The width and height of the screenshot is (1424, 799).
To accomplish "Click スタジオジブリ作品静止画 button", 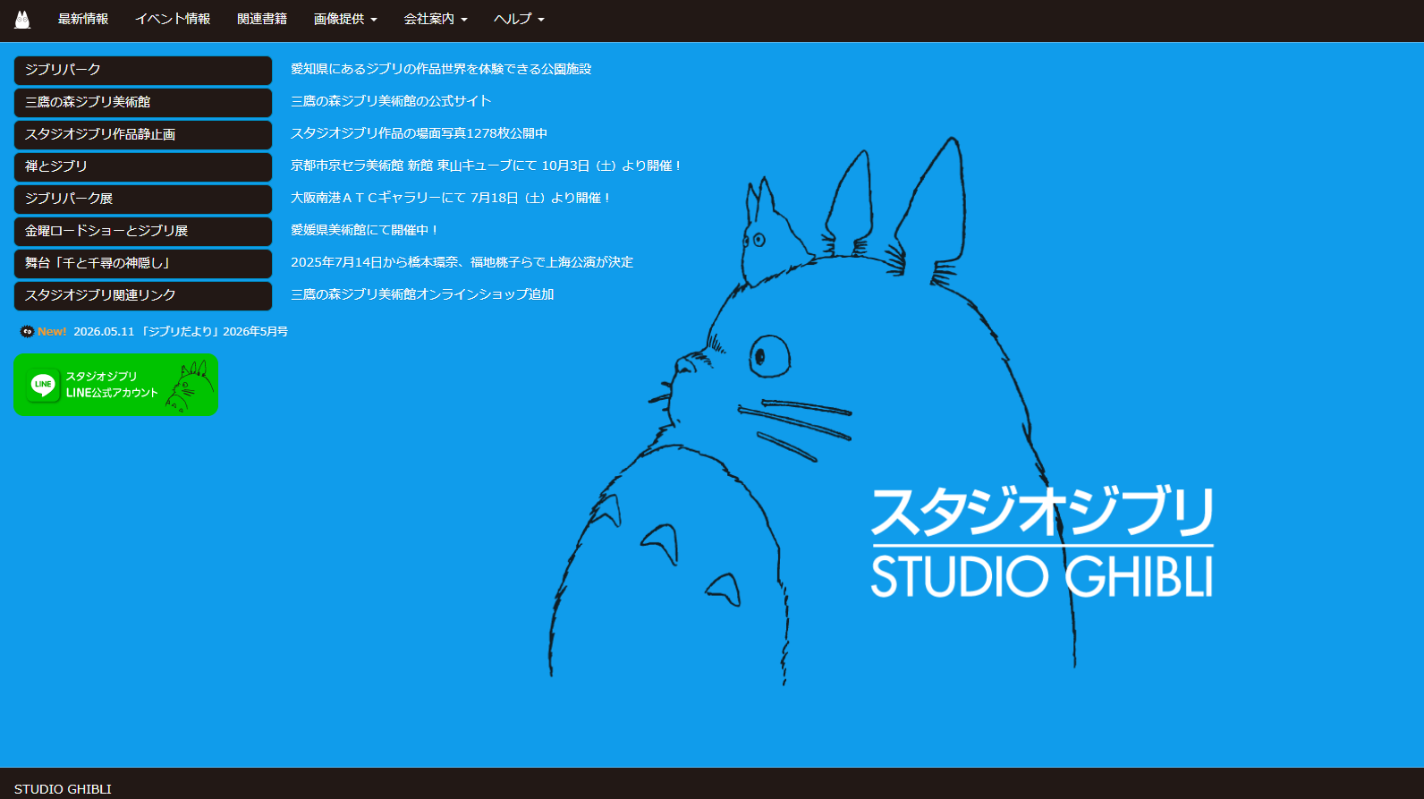I will point(143,135).
